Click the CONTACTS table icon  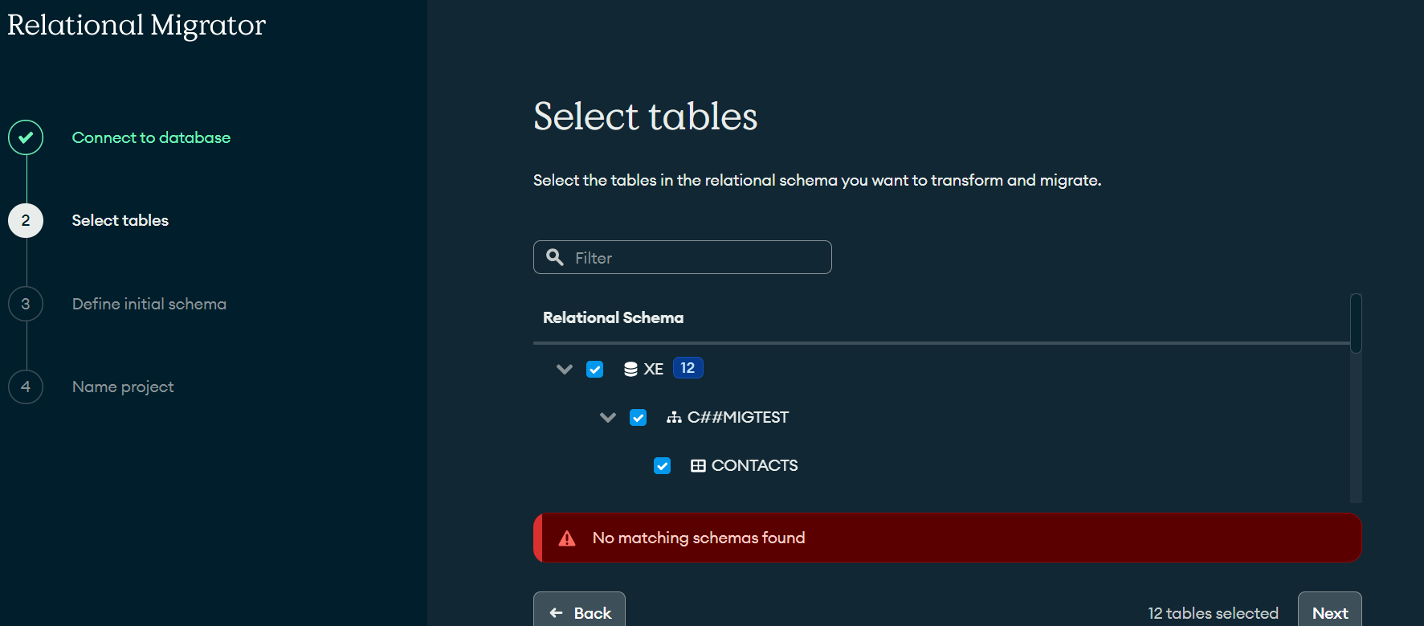[x=698, y=465]
